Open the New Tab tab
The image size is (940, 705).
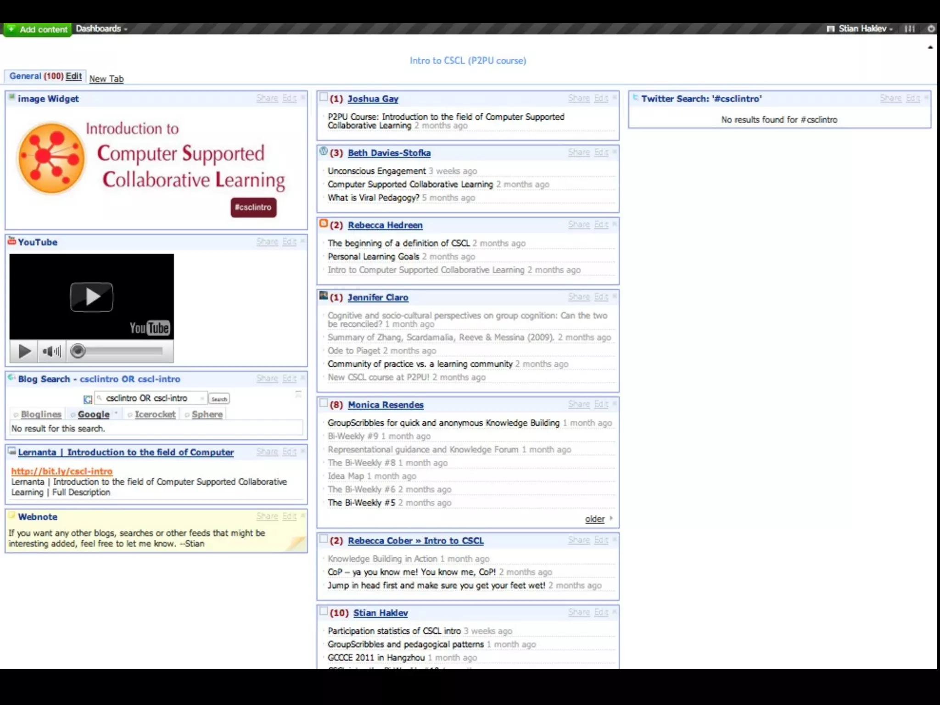click(106, 79)
